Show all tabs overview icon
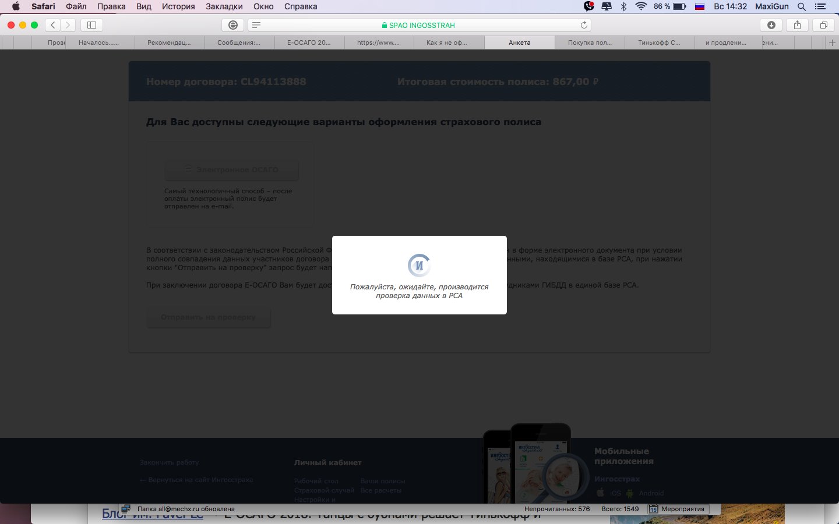Screen dimensions: 839x524 [823, 25]
